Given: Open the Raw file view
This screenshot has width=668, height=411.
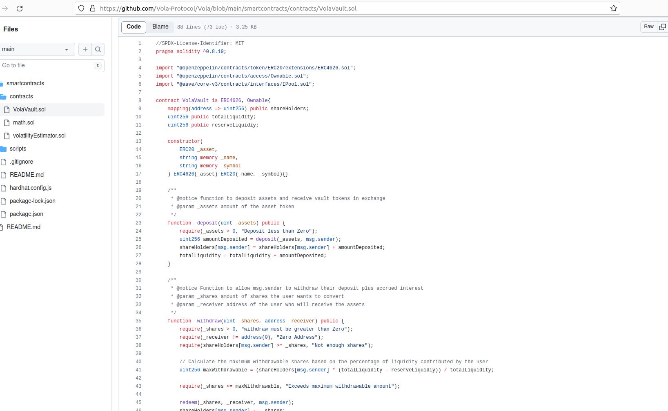Looking at the screenshot, I should pos(649,27).
